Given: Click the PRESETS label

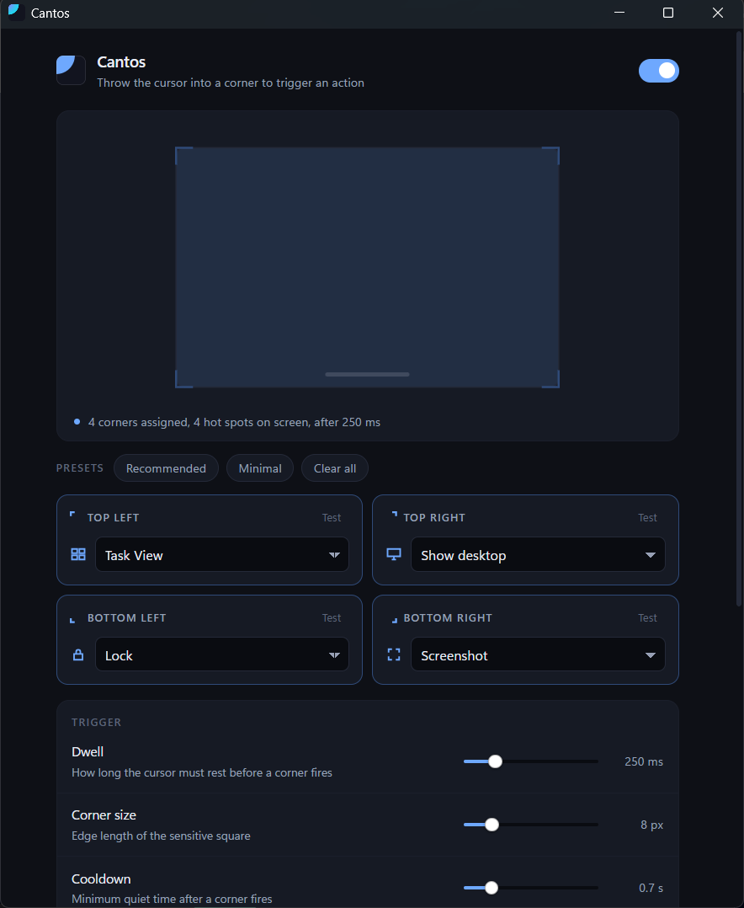Looking at the screenshot, I should pos(80,468).
